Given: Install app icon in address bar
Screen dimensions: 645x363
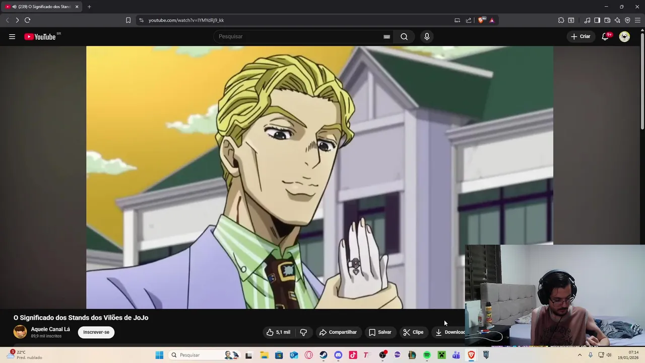Looking at the screenshot, I should (x=457, y=20).
